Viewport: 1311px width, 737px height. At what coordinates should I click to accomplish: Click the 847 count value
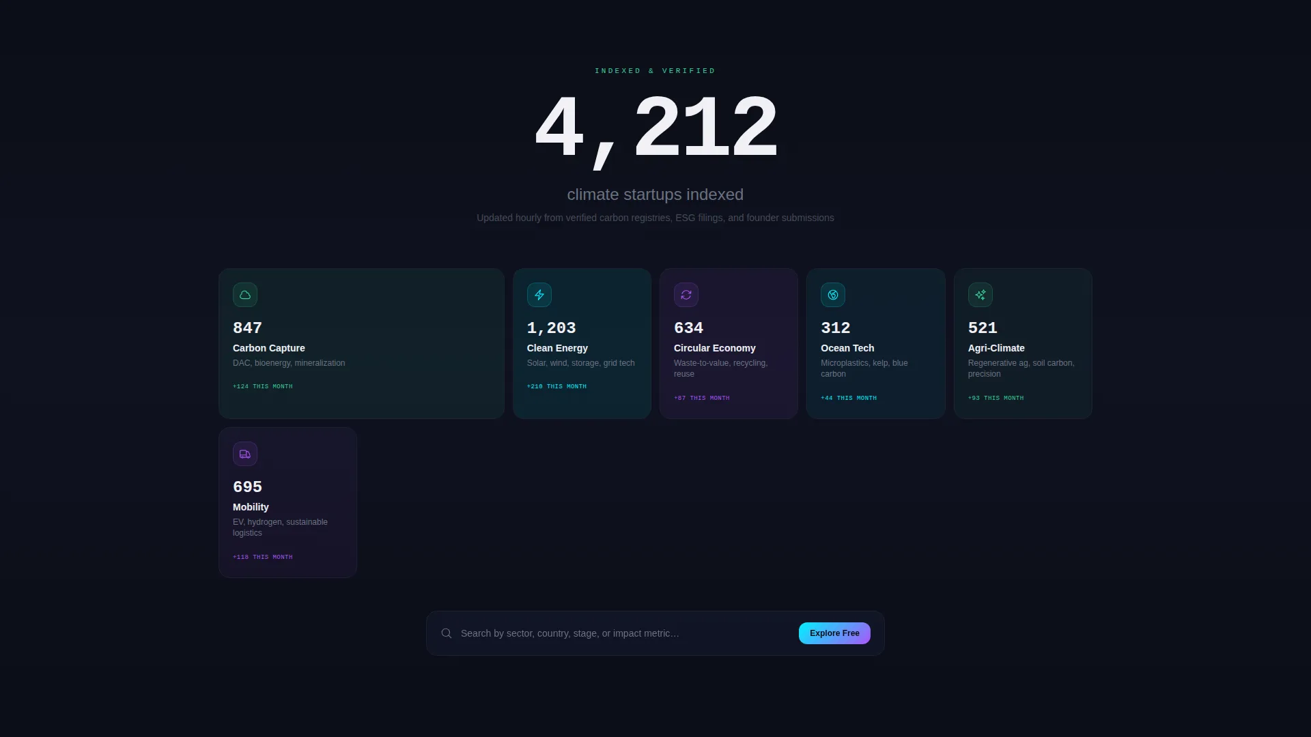[x=247, y=328]
